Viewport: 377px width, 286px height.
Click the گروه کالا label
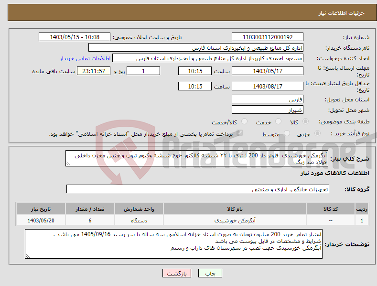click(x=357, y=189)
